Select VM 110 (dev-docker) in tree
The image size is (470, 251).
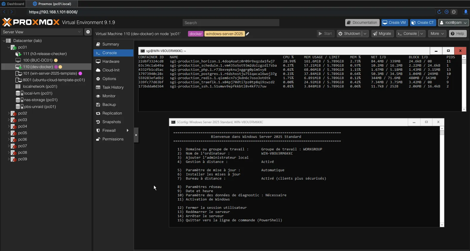click(38, 67)
